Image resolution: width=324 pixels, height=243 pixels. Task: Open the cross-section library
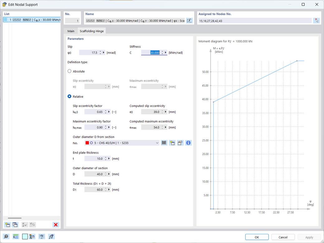coord(164,143)
